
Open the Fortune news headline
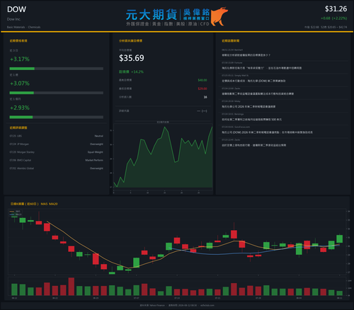tap(261, 68)
